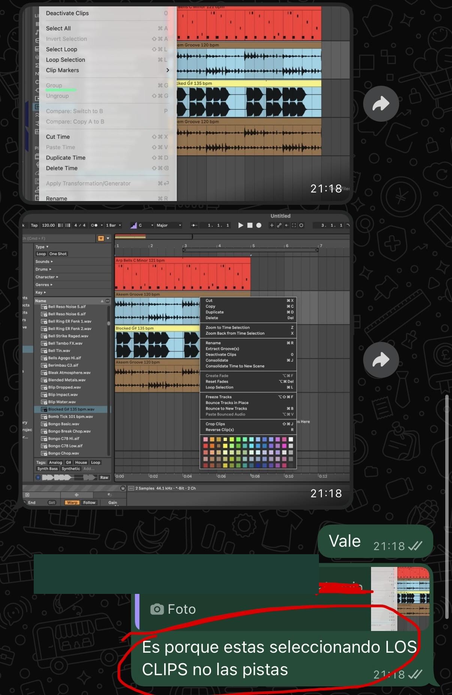Image resolution: width=452 pixels, height=695 pixels.
Task: Choose Consolidate in the context menu
Action: coord(217,360)
